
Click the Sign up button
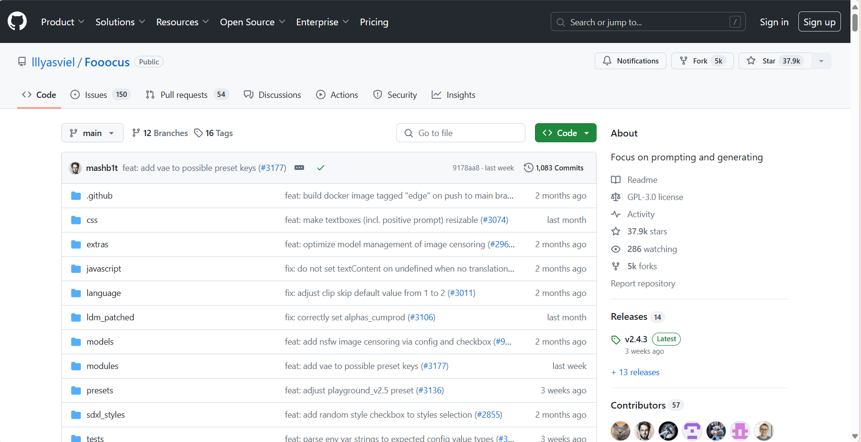[819, 22]
